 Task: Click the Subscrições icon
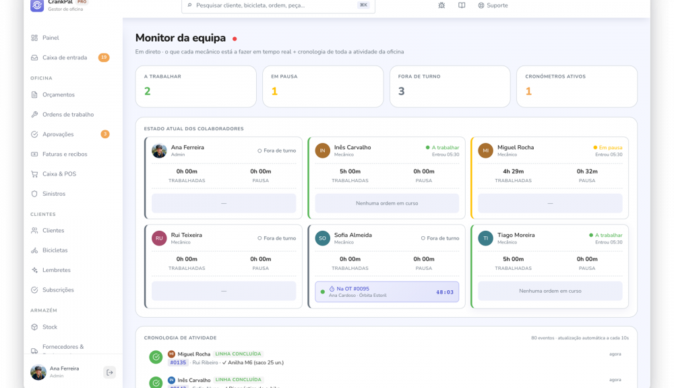tap(34, 290)
